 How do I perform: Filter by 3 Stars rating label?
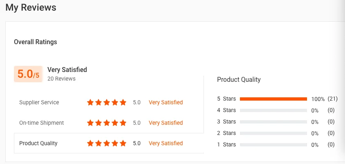click(226, 122)
